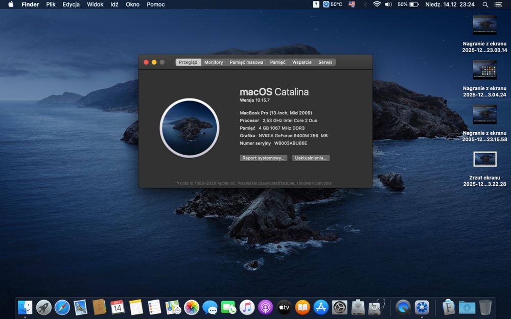Screen dimensions: 511x319
Task: Open the Mail stamp icon in Dock
Action: pyautogui.click(x=81, y=307)
